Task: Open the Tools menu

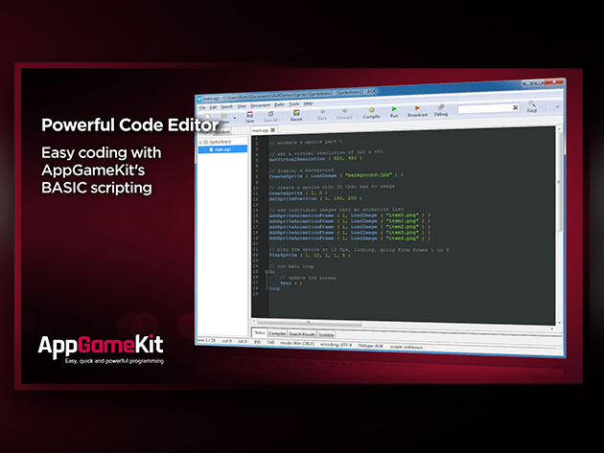Action: pyautogui.click(x=293, y=104)
